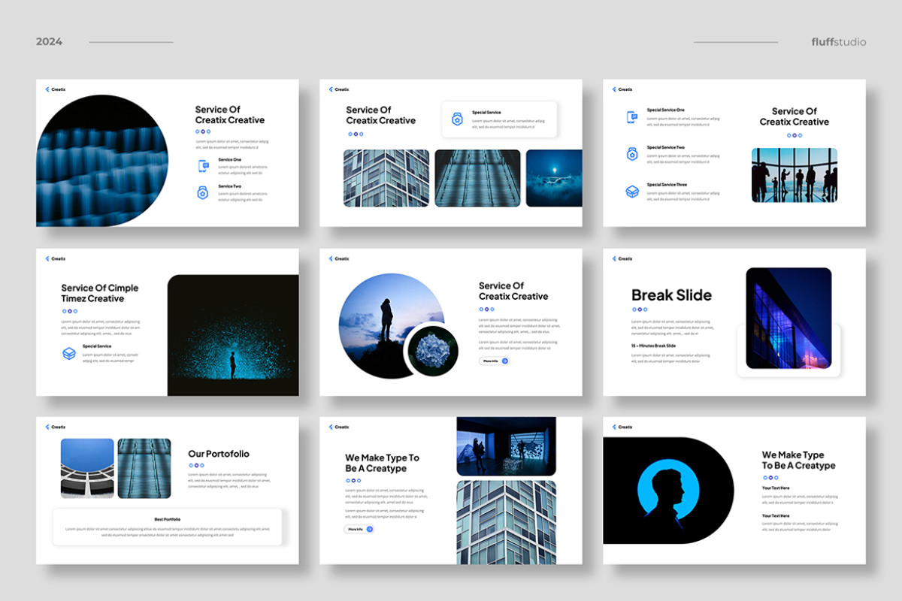The width and height of the screenshot is (902, 601).
Task: Select the smartphone icon beside Special Service One
Action: 634,117
